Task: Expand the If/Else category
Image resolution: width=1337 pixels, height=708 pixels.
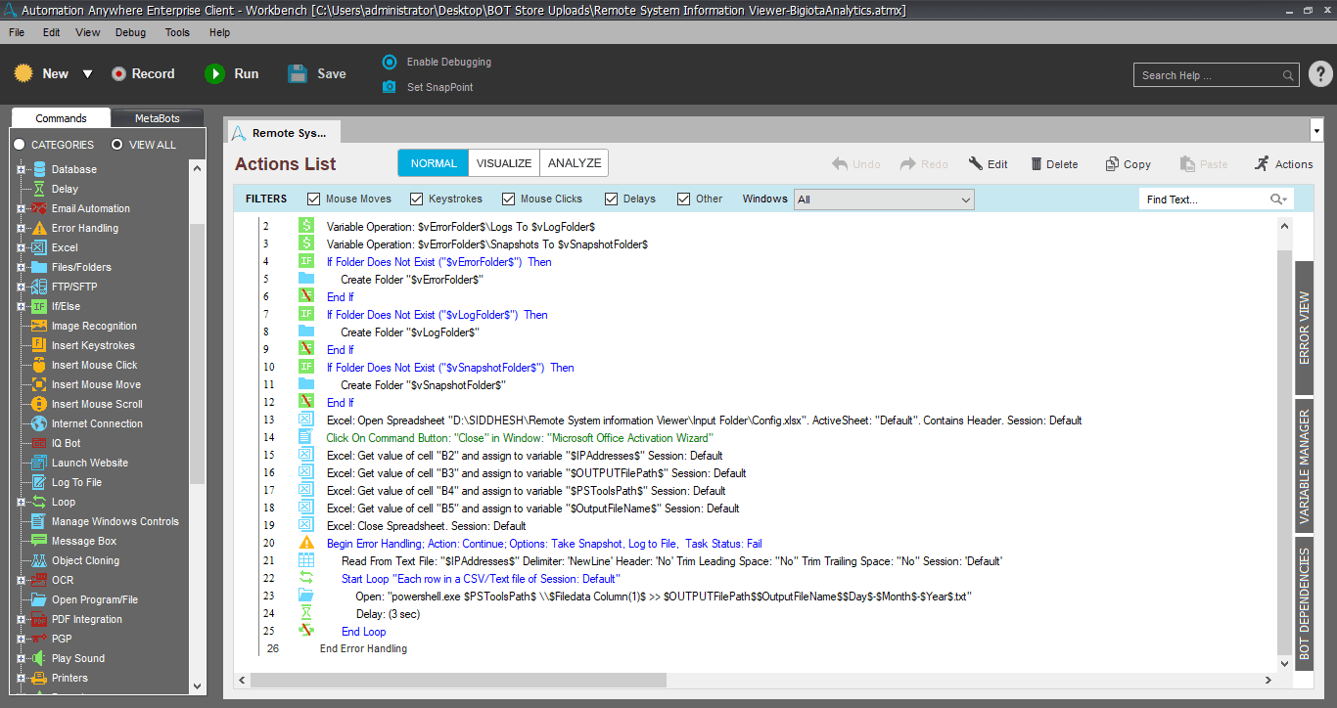Action: tap(21, 306)
